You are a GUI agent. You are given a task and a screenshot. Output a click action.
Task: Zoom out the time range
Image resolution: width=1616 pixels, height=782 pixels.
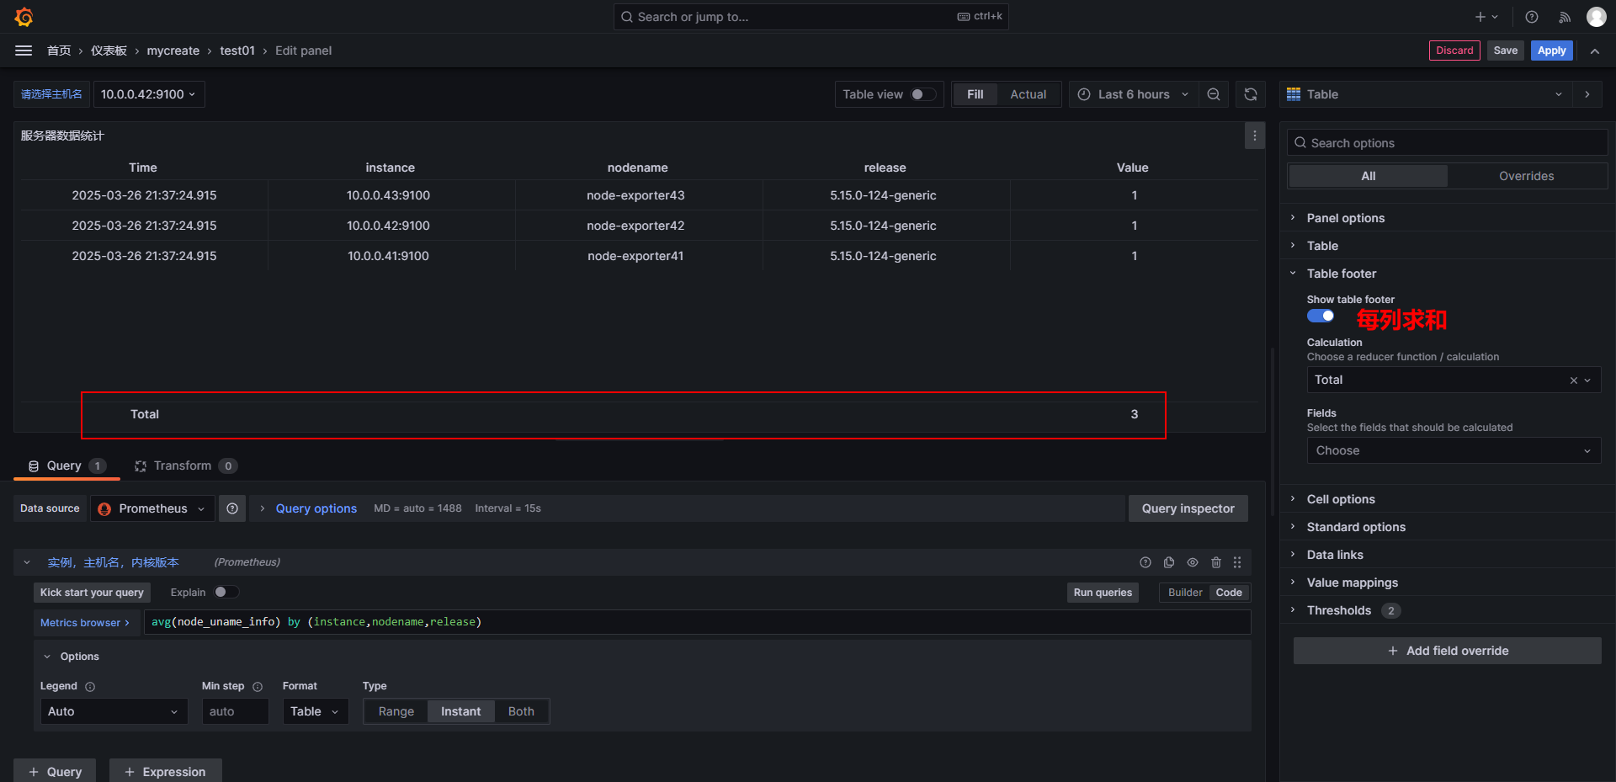coord(1214,94)
